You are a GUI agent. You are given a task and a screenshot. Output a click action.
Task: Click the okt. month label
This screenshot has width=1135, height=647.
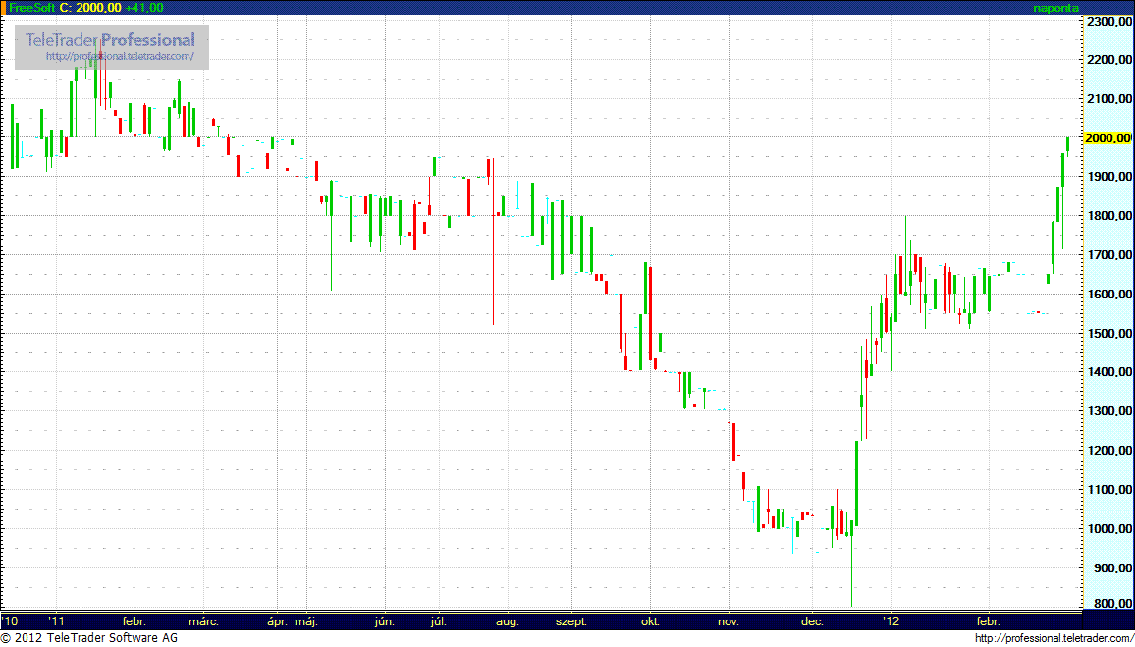pyautogui.click(x=650, y=620)
